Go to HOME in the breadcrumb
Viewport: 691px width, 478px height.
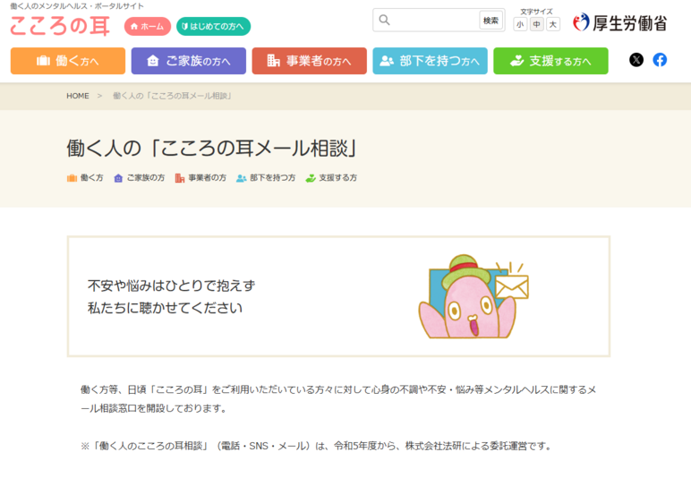pyautogui.click(x=78, y=96)
